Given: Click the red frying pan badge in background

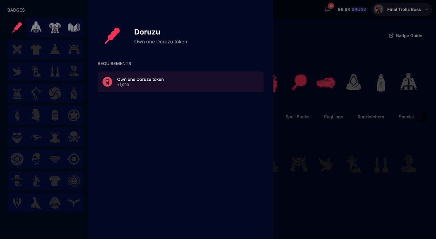Looking at the screenshot, I should tap(299, 82).
